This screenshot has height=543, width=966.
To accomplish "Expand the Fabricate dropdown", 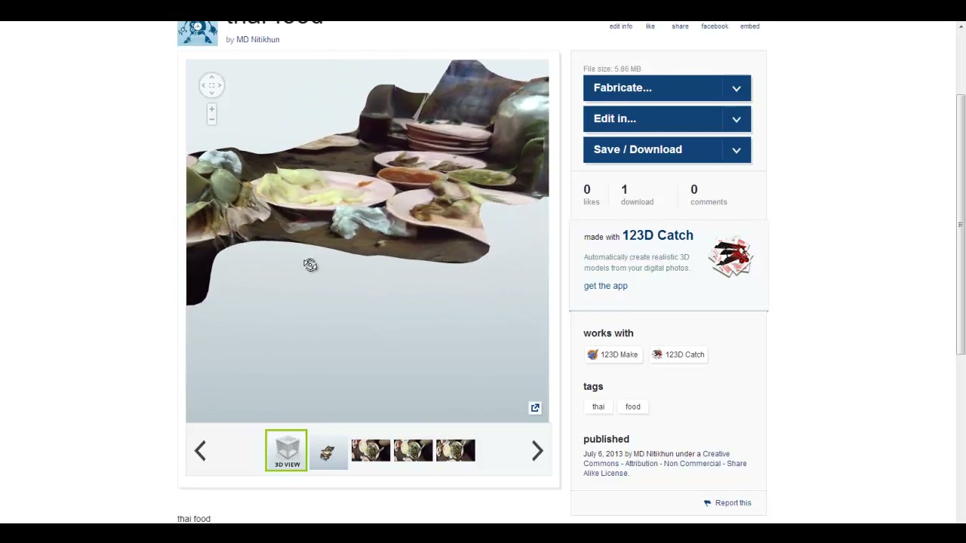I will pos(737,88).
